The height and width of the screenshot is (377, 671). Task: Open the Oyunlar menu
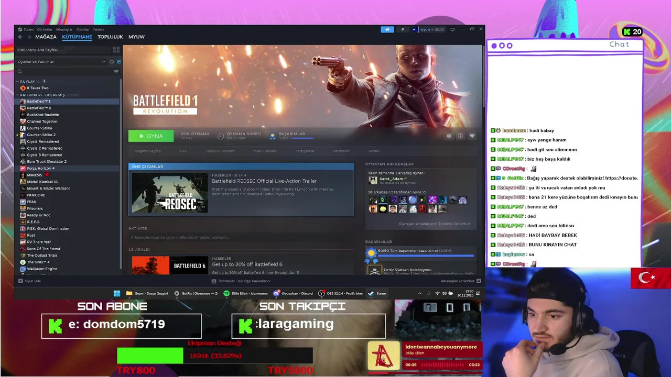tap(83, 29)
